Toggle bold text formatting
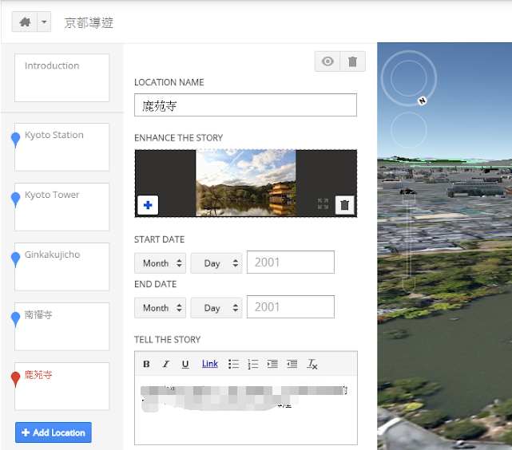512x450 pixels. point(146,364)
